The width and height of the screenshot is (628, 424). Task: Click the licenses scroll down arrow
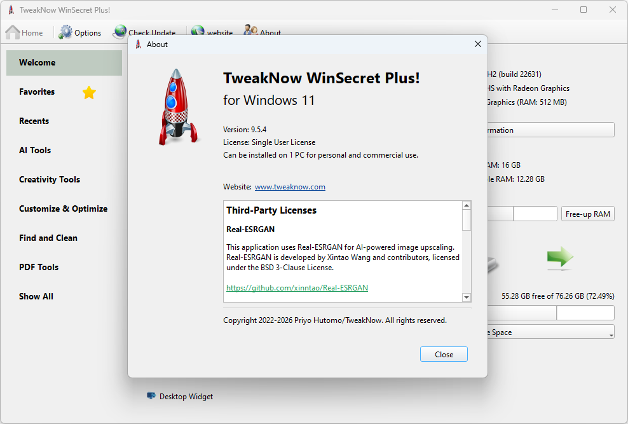(x=466, y=297)
